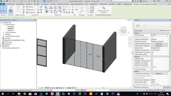Click the Изменить тип button

(165, 31)
